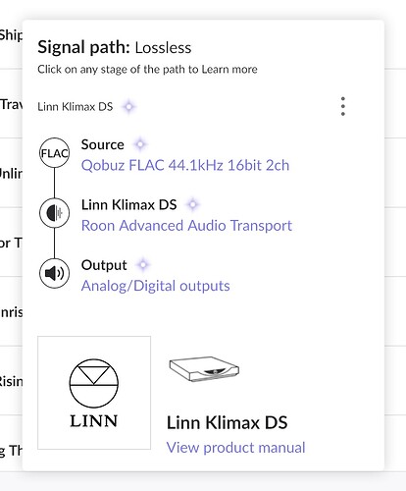Click the speaker Output stage icon
406x491 pixels.
coord(55,273)
